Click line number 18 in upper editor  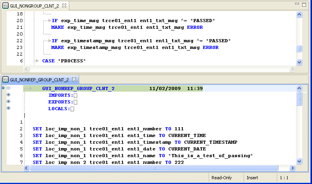point(20,14)
